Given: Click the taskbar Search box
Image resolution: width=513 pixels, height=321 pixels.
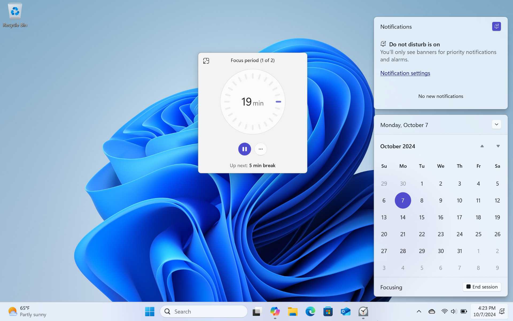Looking at the screenshot, I should pos(204,311).
